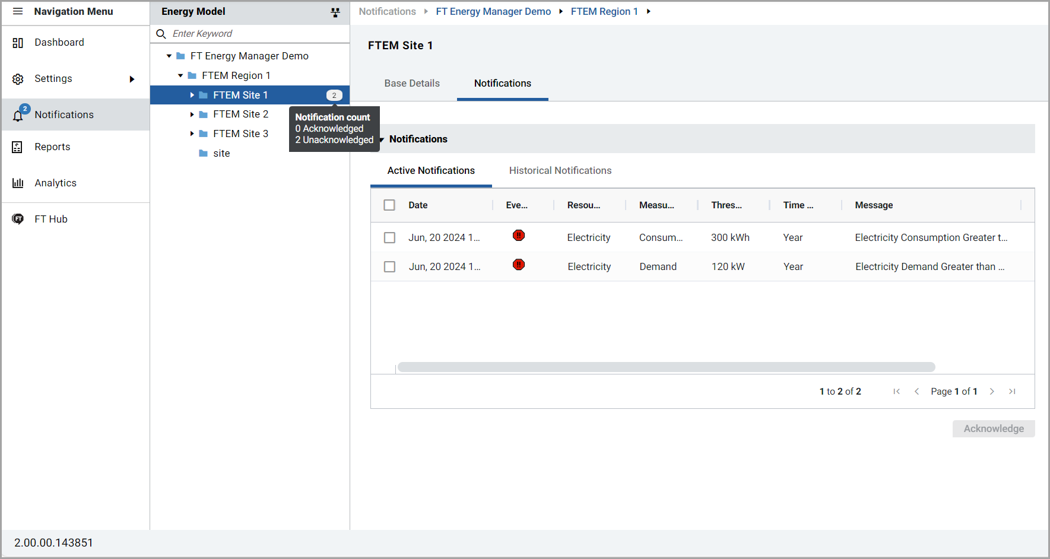Open the Base Details tab

[x=412, y=84]
